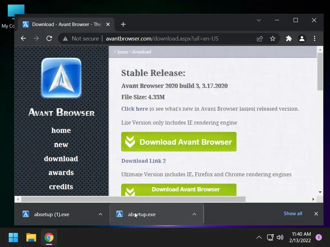The height and width of the screenshot is (247, 330).
Task: Open File Explorer from the taskbar
Action: click(31, 237)
